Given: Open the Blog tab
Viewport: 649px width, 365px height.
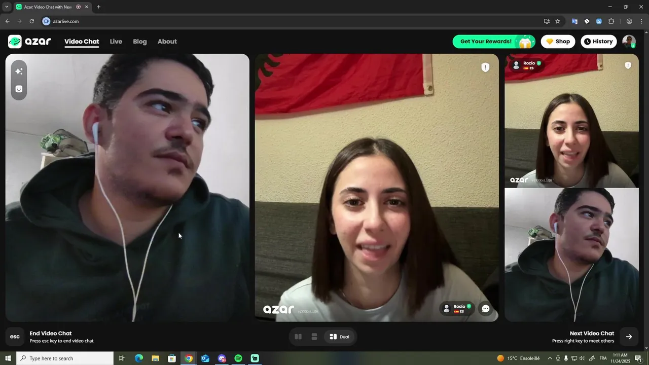Looking at the screenshot, I should 140,42.
